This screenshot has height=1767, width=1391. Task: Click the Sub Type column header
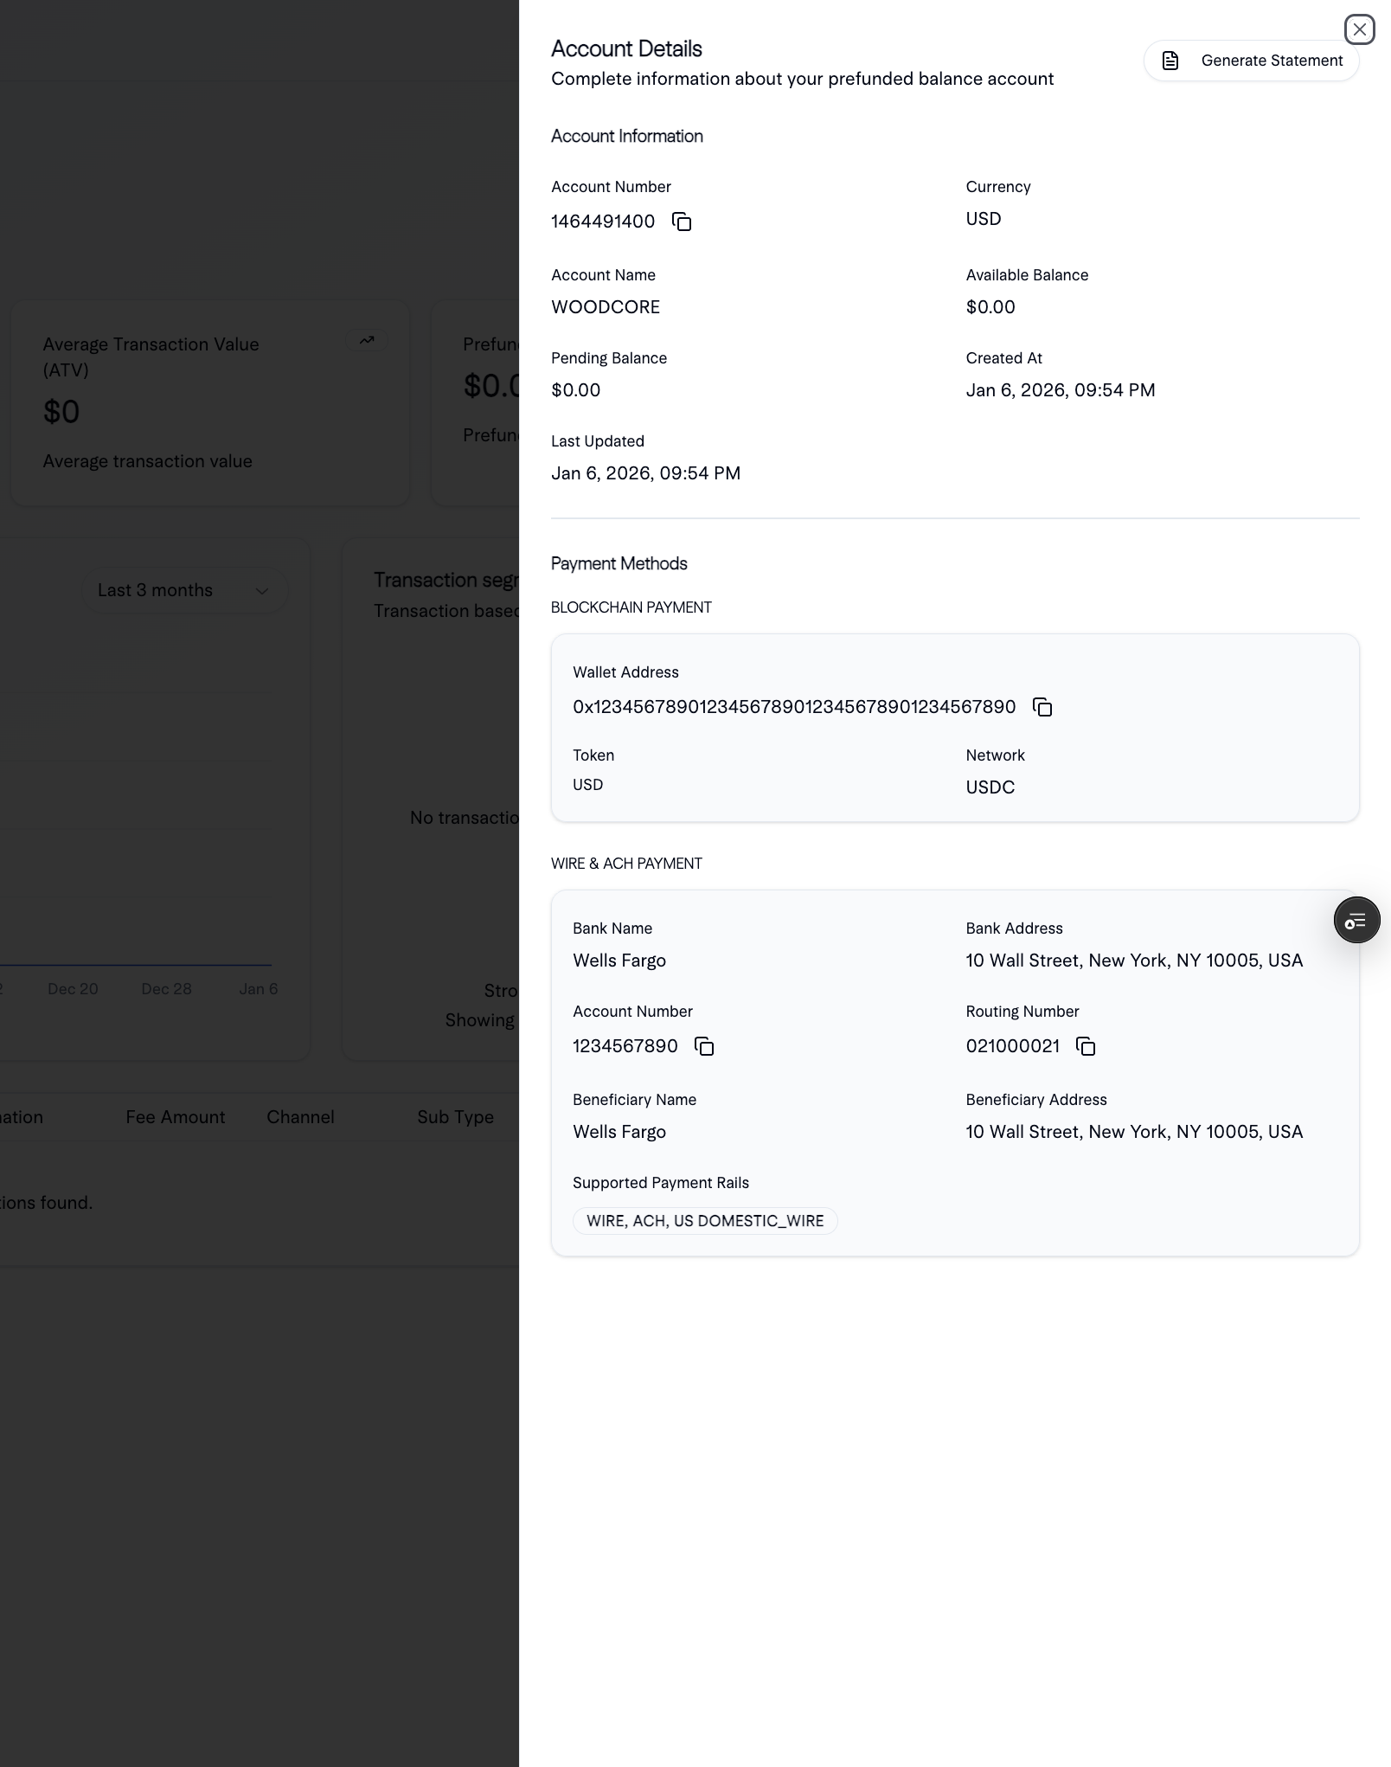tap(455, 1117)
